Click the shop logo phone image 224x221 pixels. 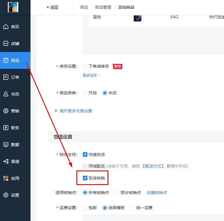click(13, 7)
